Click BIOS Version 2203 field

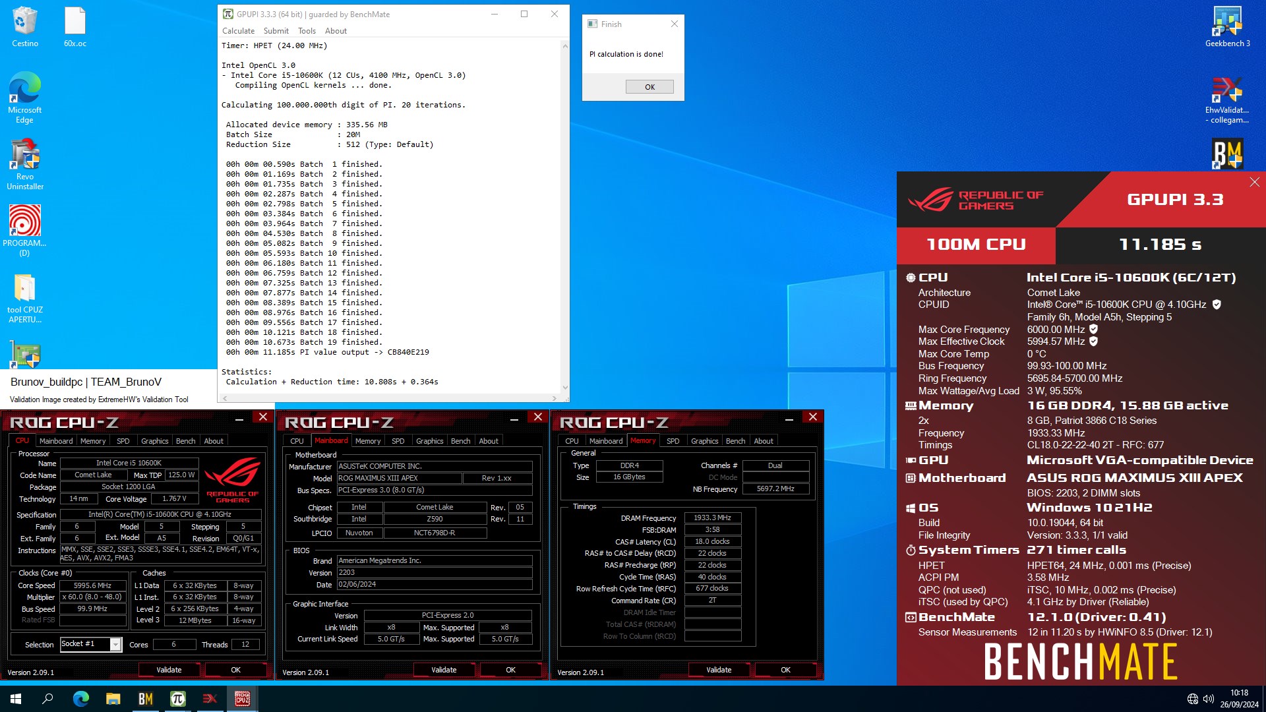(435, 573)
